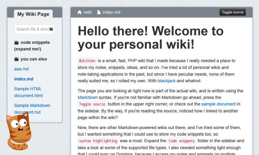Open Sample Markdown document.md
The height and width of the screenshot is (155, 259).
[32, 109]
